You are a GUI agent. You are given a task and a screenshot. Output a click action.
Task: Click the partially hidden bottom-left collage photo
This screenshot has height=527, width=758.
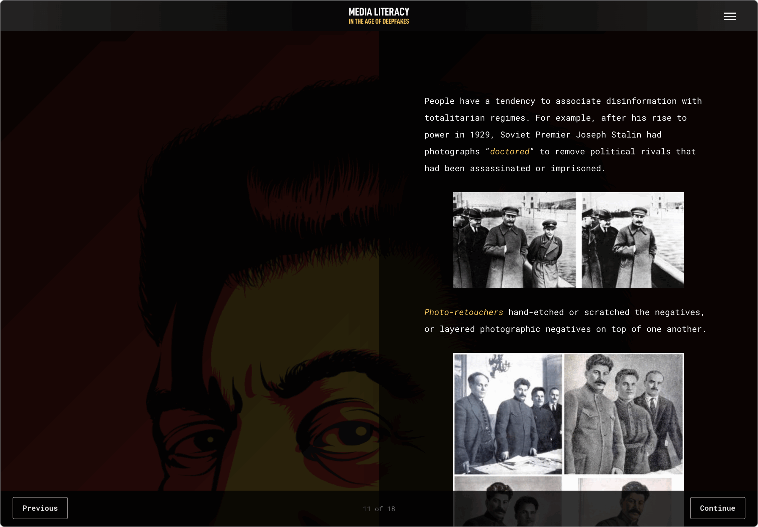[507, 484]
